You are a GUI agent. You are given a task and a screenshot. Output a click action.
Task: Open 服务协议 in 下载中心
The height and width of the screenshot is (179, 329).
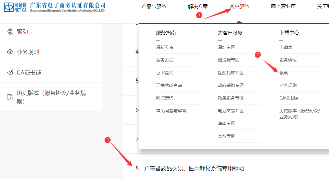[288, 60]
